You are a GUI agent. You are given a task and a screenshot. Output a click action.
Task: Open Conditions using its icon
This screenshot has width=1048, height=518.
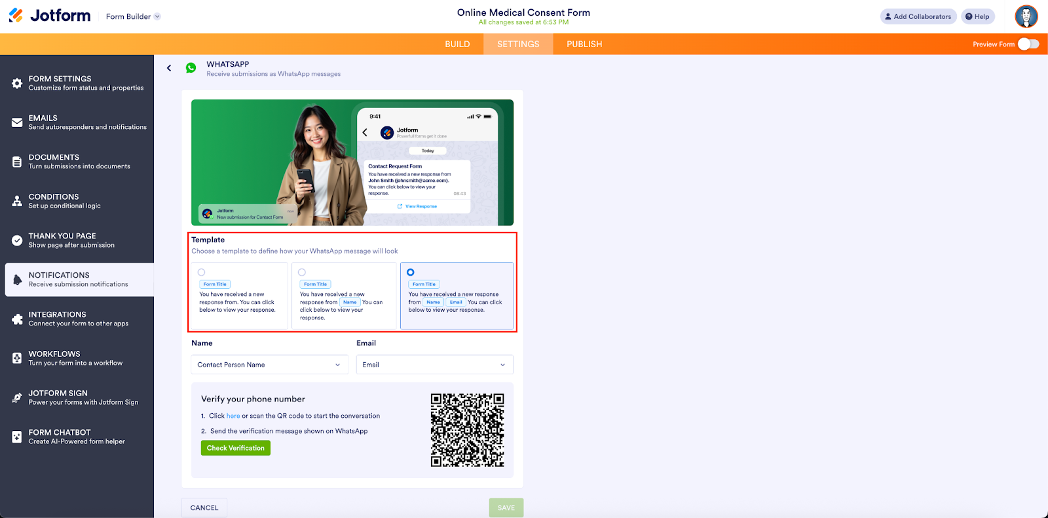[x=17, y=201]
